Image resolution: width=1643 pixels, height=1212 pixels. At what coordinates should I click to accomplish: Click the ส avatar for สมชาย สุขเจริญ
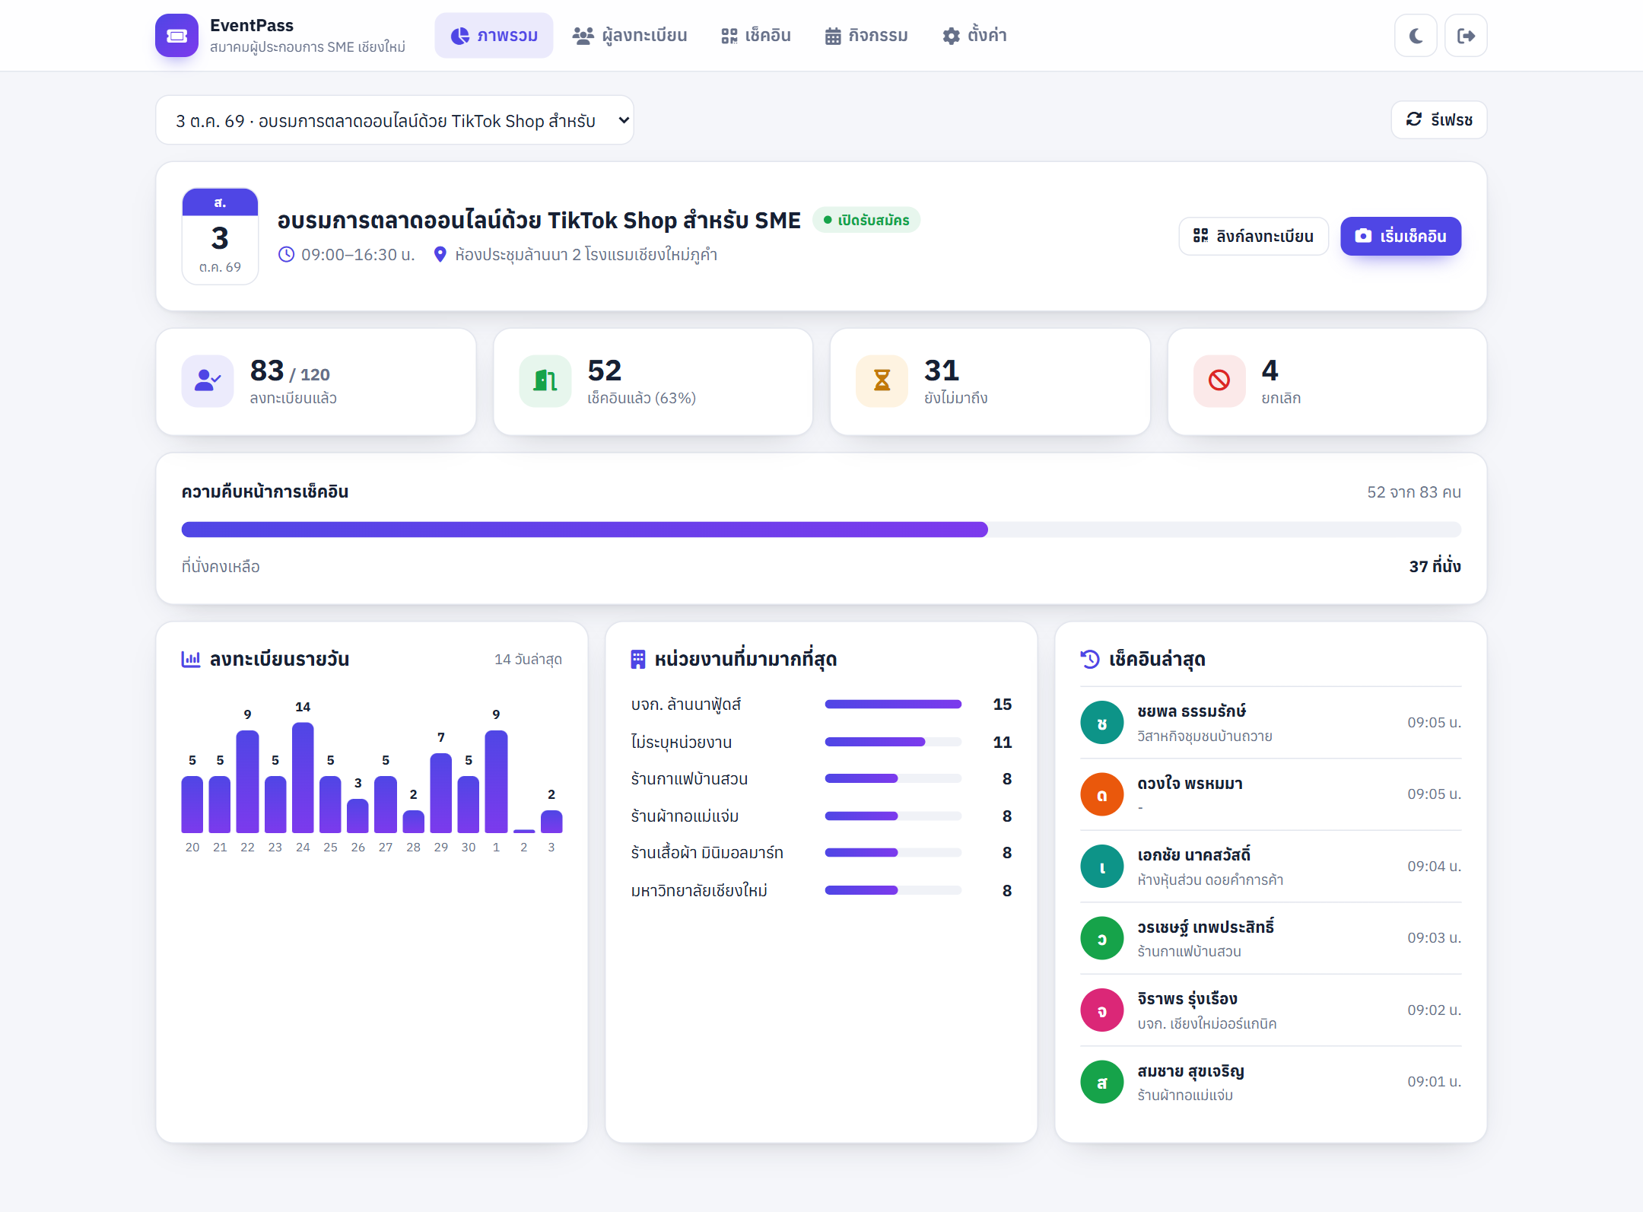[1101, 1082]
